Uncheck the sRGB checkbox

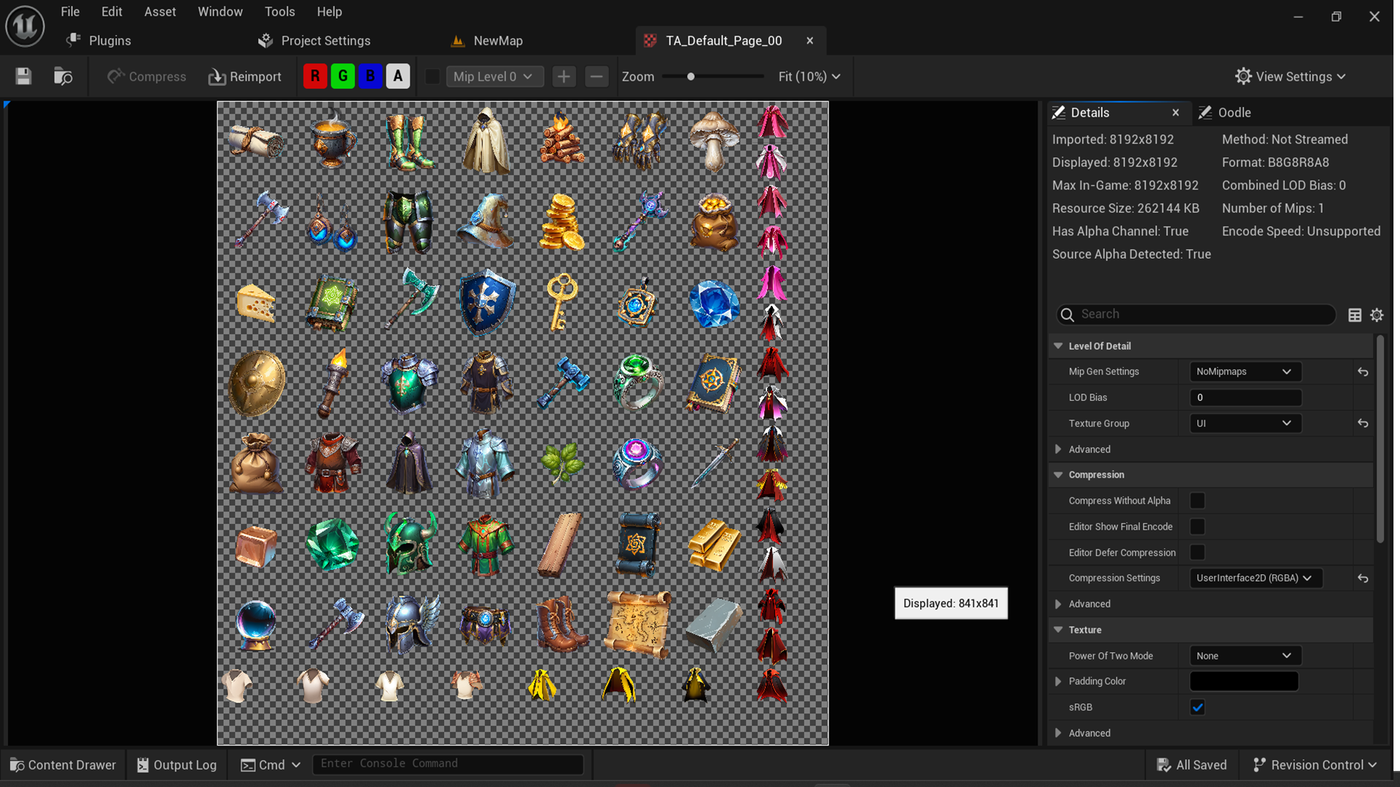point(1197,708)
